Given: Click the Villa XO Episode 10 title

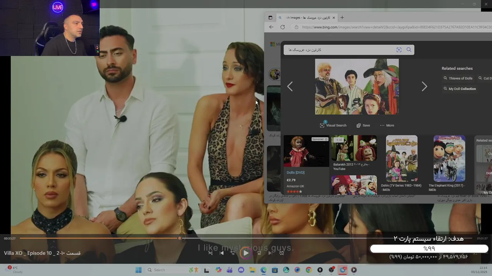Looking at the screenshot, I should click(x=42, y=253).
